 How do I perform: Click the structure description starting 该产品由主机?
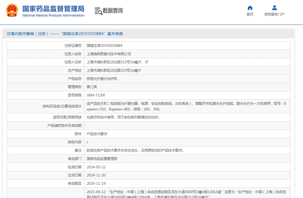pyautogui.click(x=187, y=106)
